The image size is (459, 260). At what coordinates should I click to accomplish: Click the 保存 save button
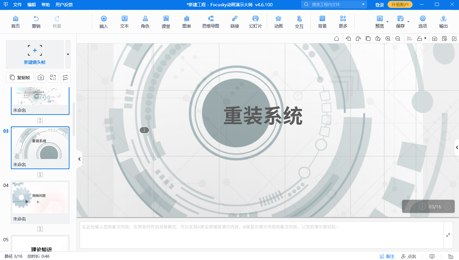click(400, 22)
